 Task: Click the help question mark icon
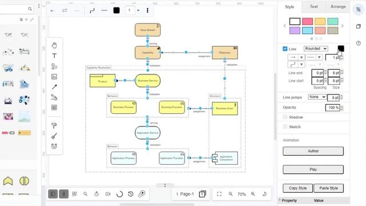point(359,43)
